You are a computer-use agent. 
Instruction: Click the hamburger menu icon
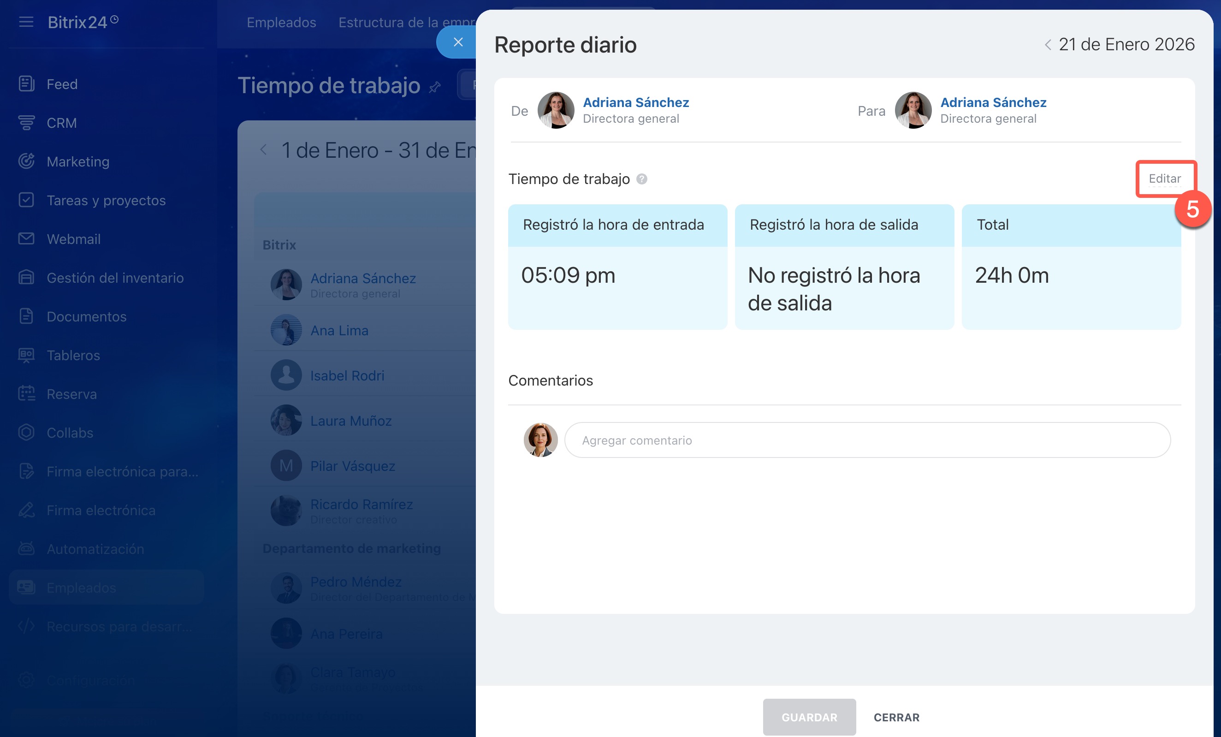tap(26, 22)
